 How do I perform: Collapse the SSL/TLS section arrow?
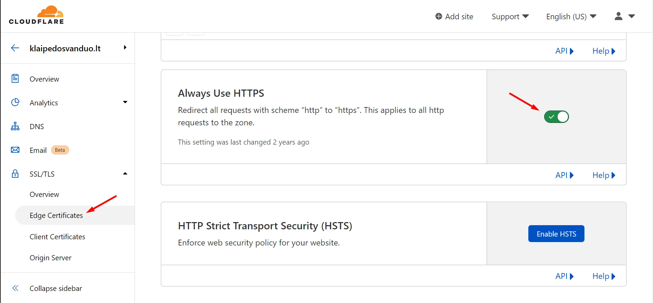pyautogui.click(x=125, y=174)
